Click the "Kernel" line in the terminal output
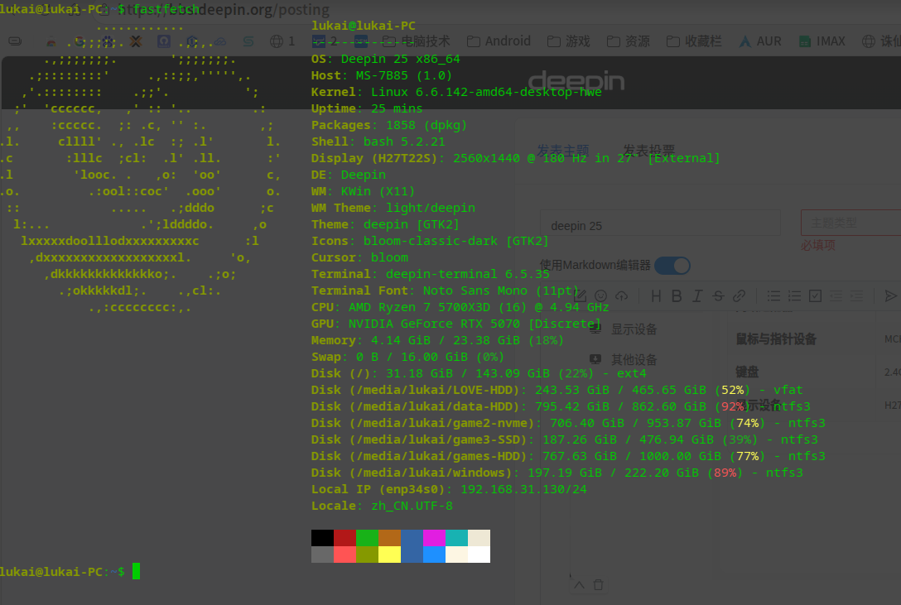 click(x=456, y=92)
